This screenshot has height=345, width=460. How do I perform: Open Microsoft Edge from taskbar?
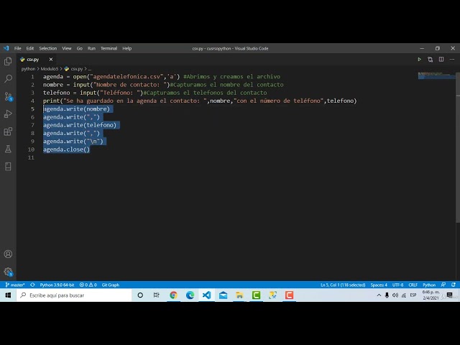click(190, 295)
